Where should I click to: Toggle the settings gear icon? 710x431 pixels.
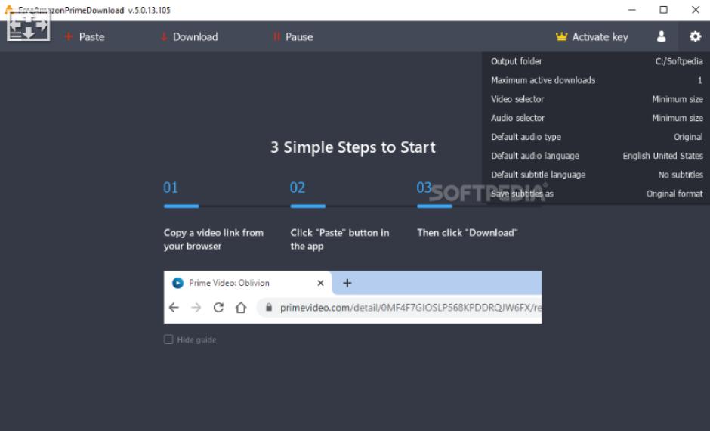tap(695, 36)
